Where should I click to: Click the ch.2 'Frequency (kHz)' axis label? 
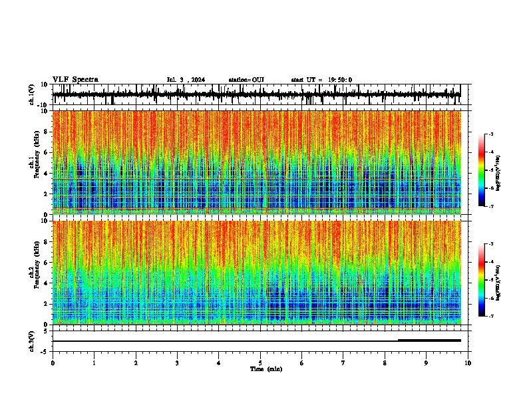[x=37, y=264]
